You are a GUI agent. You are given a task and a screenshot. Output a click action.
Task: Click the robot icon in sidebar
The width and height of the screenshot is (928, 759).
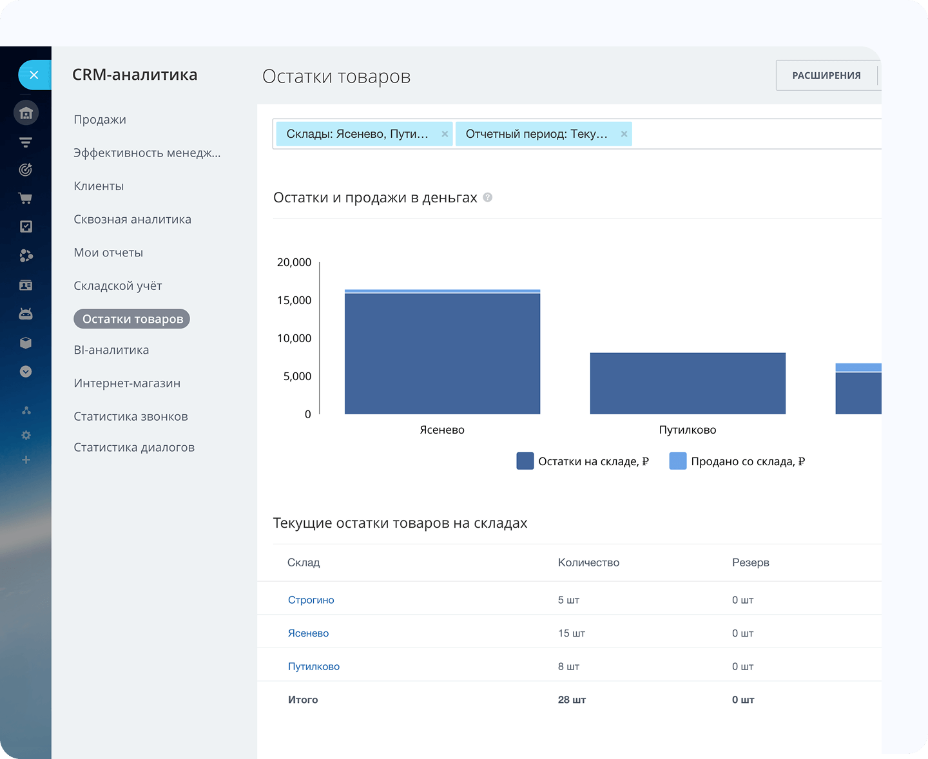26,314
